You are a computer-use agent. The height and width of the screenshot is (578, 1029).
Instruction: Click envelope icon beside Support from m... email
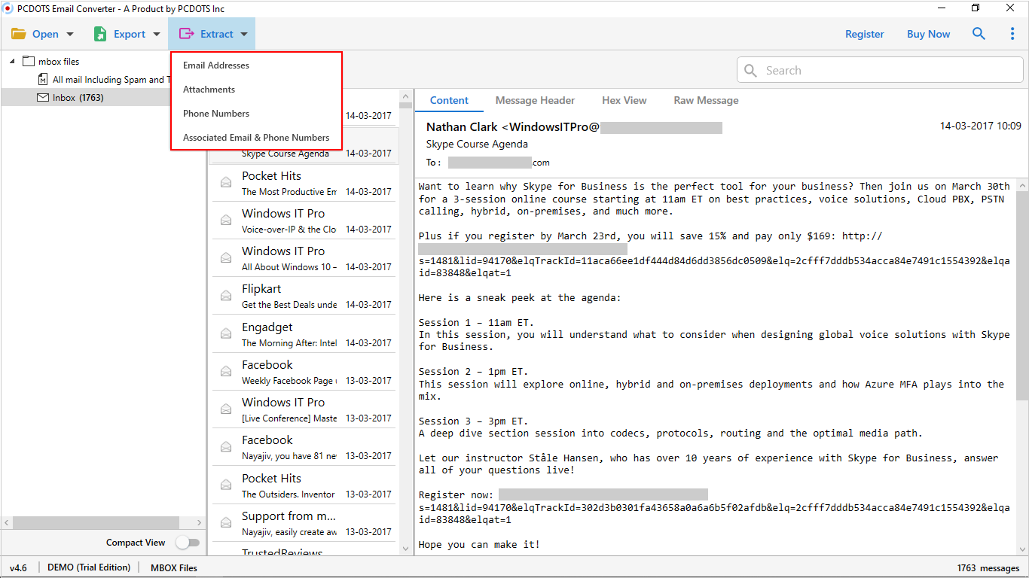tap(225, 523)
